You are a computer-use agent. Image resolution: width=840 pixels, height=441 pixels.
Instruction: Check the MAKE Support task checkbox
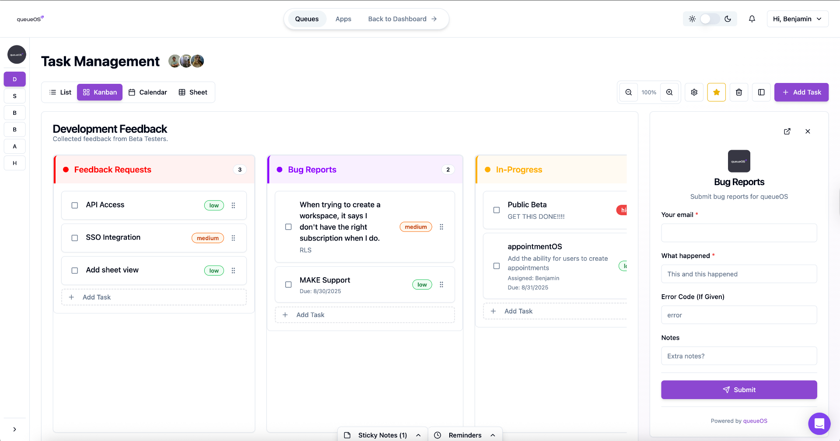(x=288, y=285)
